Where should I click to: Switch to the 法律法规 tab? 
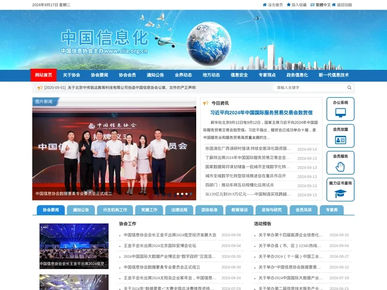(x=179, y=210)
